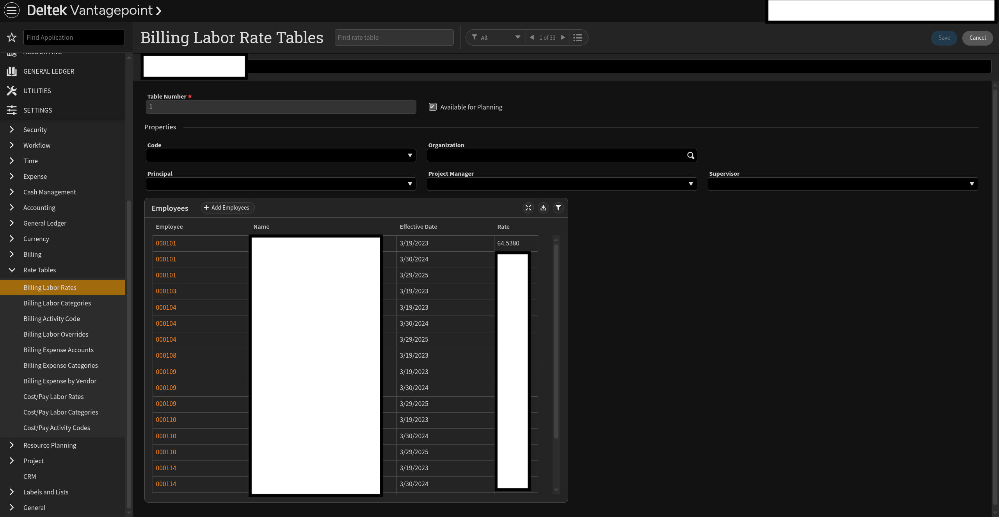
Task: Open the rate table list view icon
Action: click(578, 37)
